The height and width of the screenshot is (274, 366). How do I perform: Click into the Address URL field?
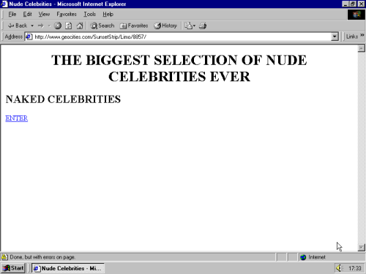coord(181,37)
